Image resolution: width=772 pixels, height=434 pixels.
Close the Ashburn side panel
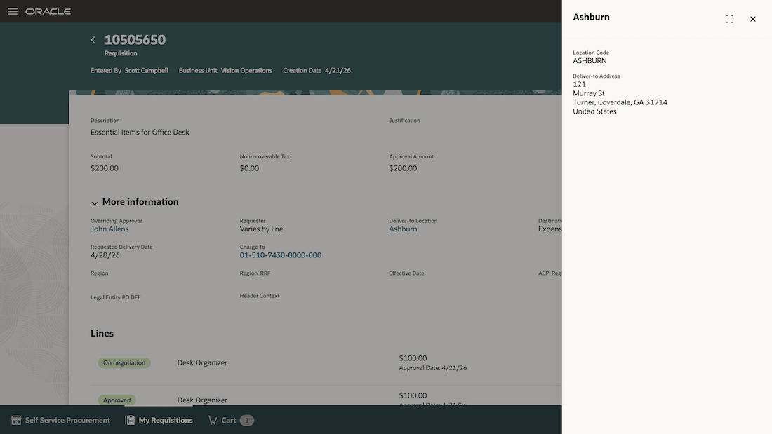coord(753,19)
